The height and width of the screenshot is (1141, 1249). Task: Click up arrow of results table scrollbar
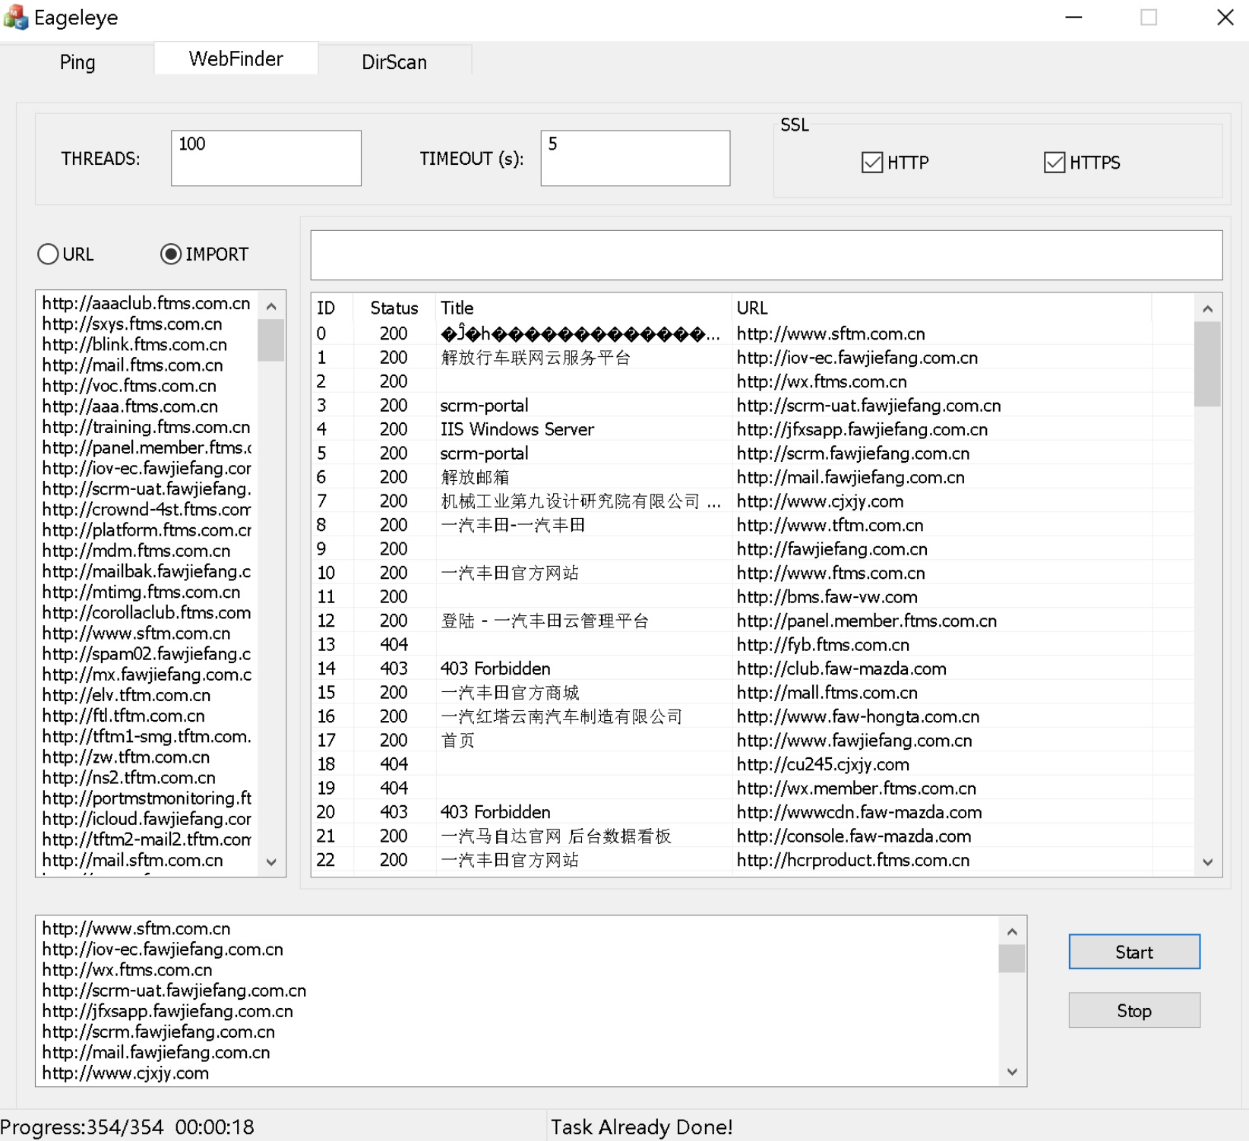(1208, 308)
